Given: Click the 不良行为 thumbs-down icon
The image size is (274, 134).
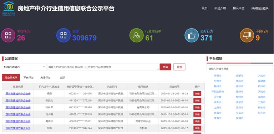Looking at the screenshot, I should [x=247, y=35].
